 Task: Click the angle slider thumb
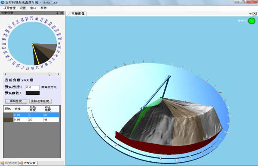(49, 74)
